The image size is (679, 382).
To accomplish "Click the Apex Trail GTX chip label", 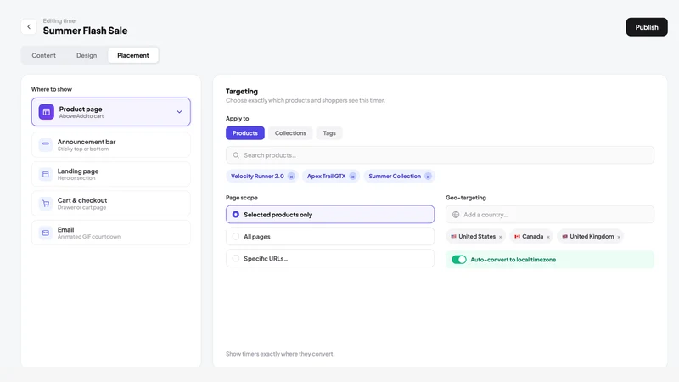I will pos(327,177).
